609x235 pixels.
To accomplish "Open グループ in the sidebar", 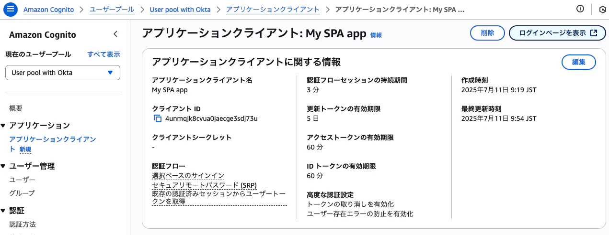I will coord(22,193).
